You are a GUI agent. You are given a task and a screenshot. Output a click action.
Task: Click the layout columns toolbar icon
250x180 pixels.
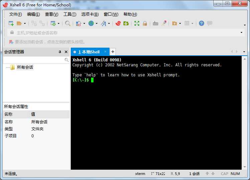pyautogui.click(x=187, y=23)
